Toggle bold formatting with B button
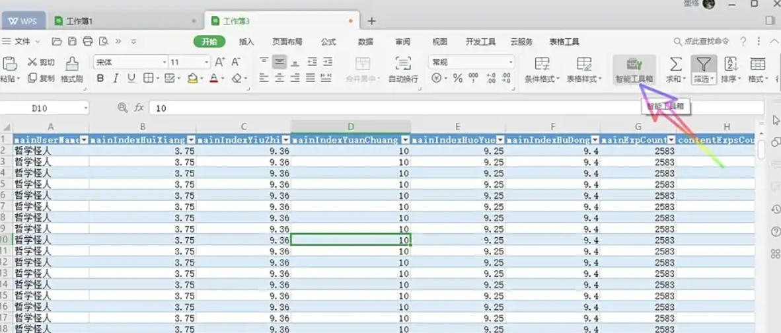 tap(100, 78)
